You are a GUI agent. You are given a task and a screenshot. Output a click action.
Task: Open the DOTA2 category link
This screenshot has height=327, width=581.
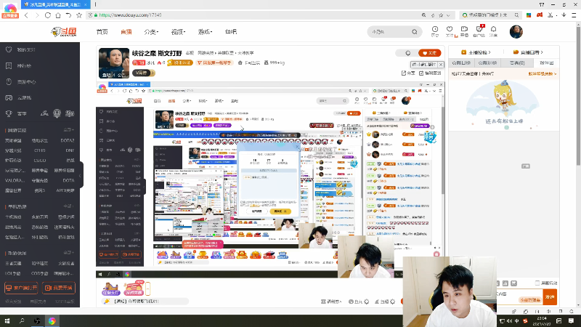point(67,140)
